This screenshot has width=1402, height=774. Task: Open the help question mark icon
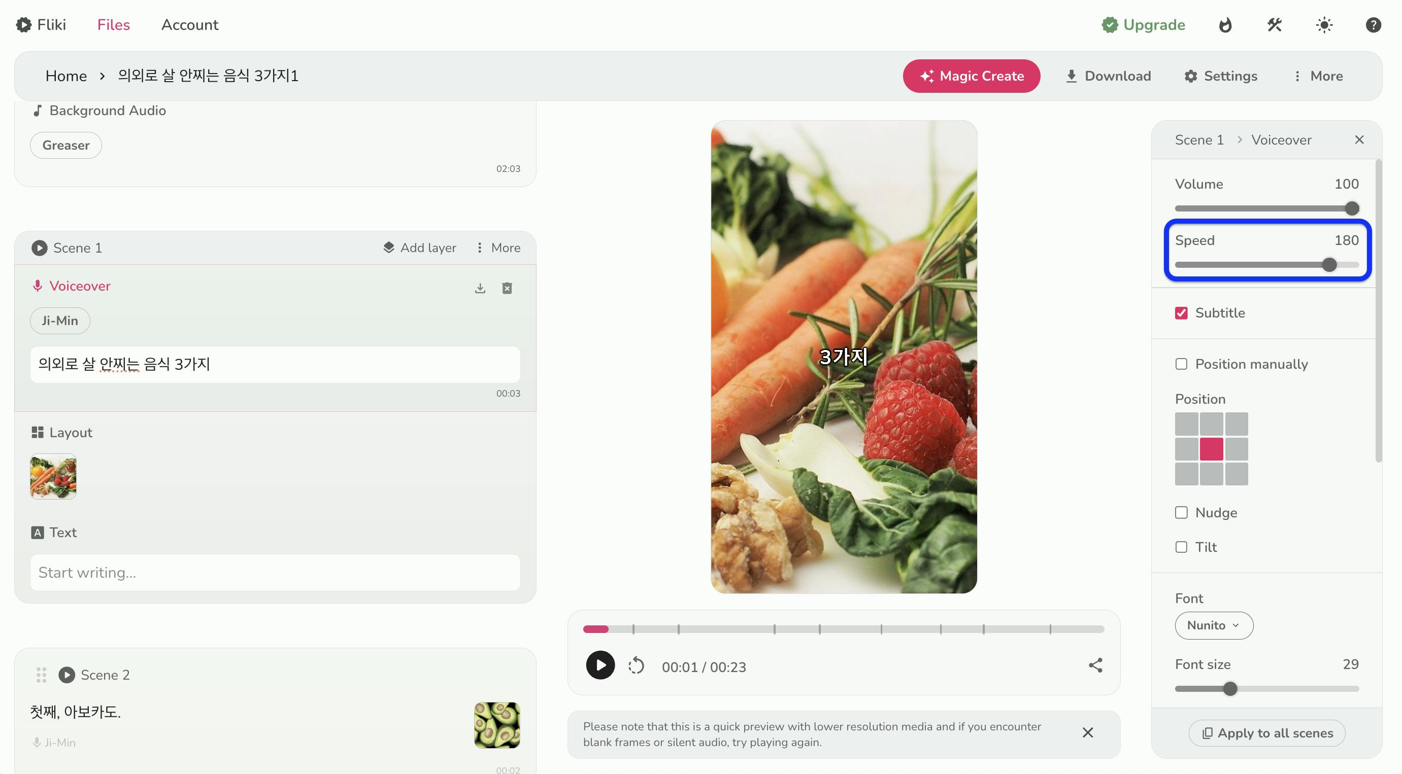(x=1373, y=25)
